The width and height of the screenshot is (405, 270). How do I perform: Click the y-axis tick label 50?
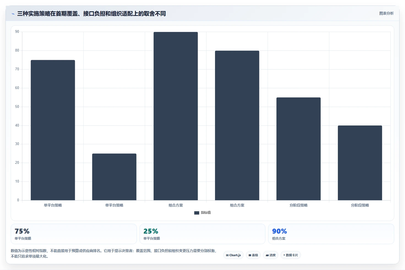[17, 107]
